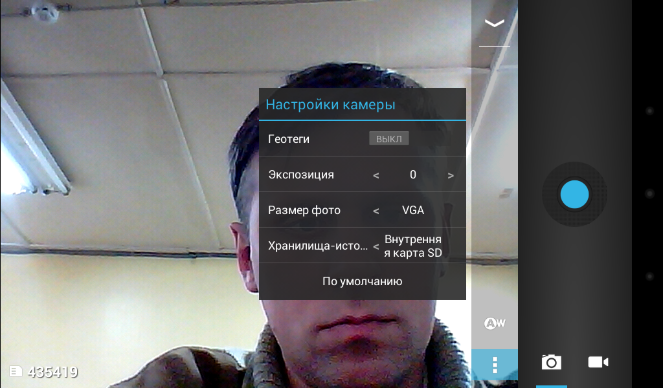Select the Хранилища-исто… row label
The width and height of the screenshot is (663, 388).
tap(318, 246)
